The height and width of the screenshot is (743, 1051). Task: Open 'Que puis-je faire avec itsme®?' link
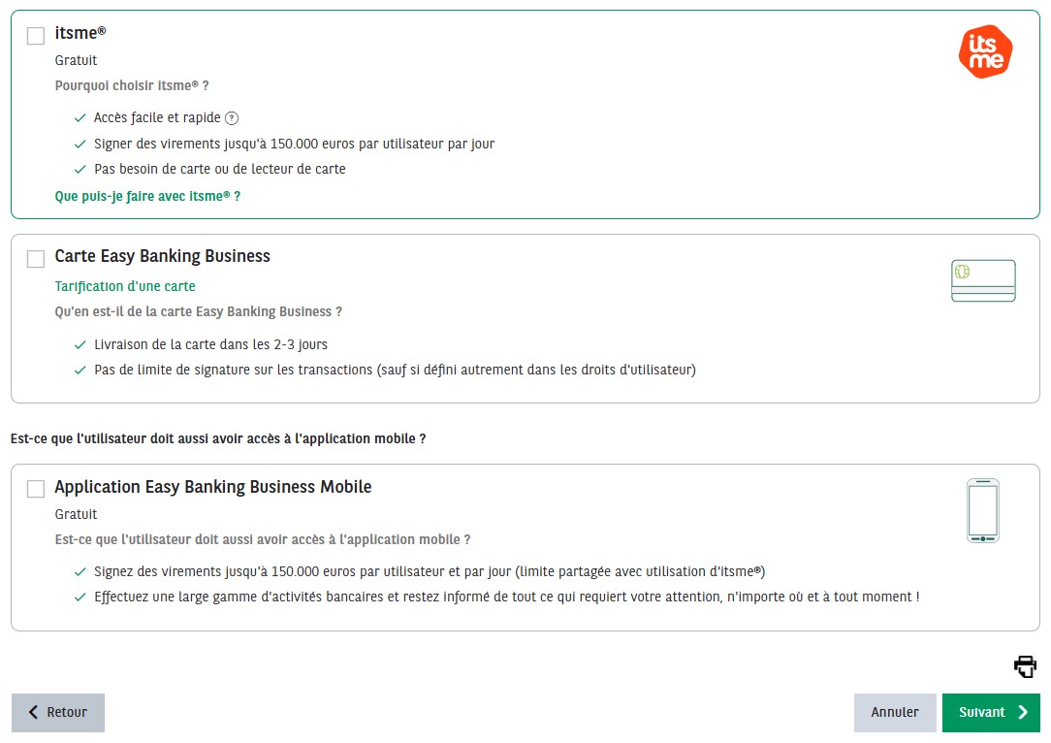point(147,196)
